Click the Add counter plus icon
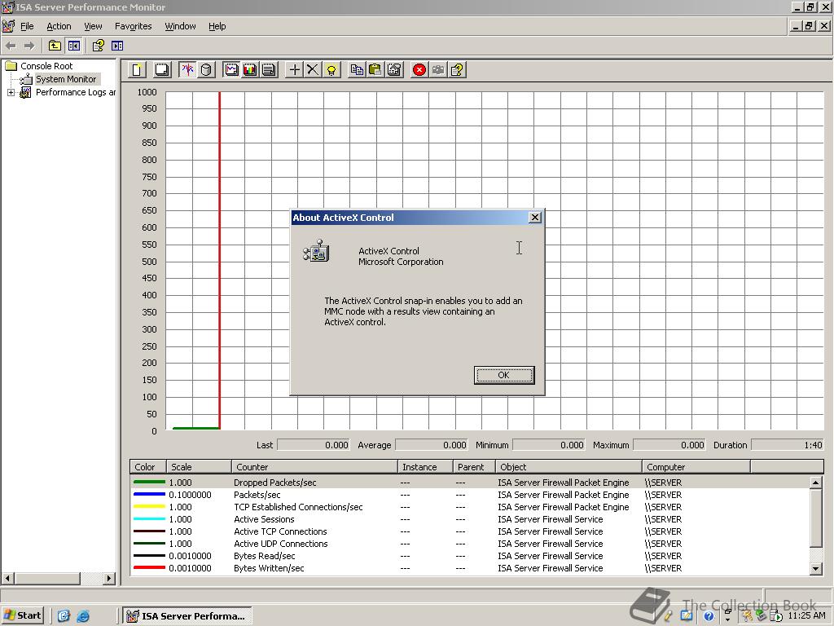 pos(294,70)
